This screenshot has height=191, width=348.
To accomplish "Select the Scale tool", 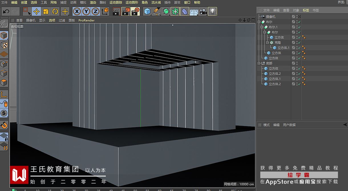I will point(46,11).
